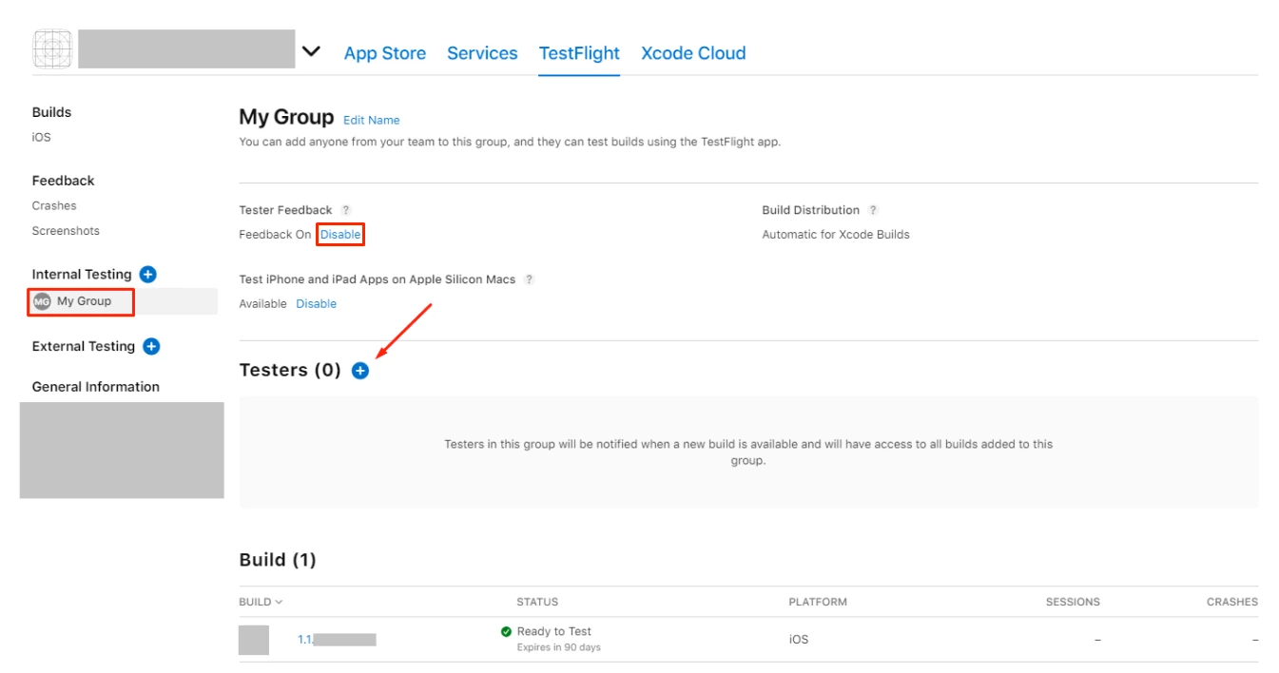This screenshot has height=673, width=1279.
Task: Disable Tester Feedback
Action: click(x=340, y=234)
